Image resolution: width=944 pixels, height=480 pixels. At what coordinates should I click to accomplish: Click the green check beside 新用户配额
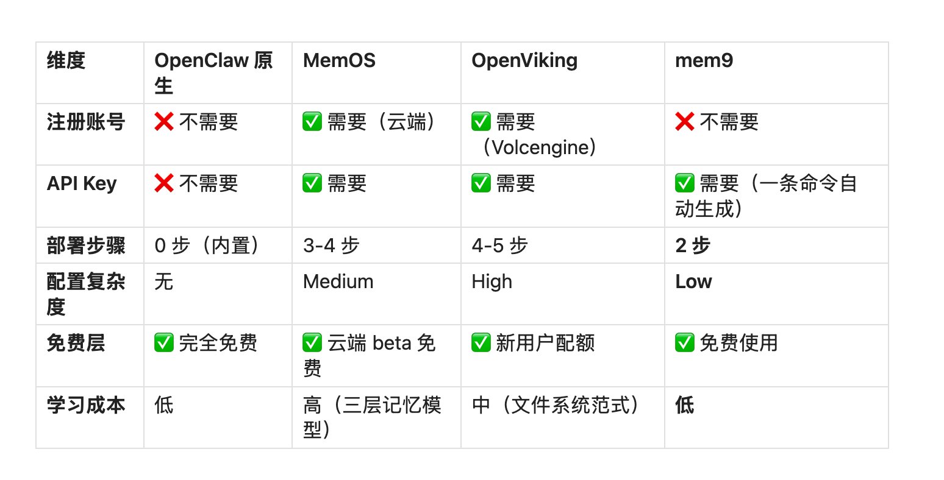(x=481, y=343)
